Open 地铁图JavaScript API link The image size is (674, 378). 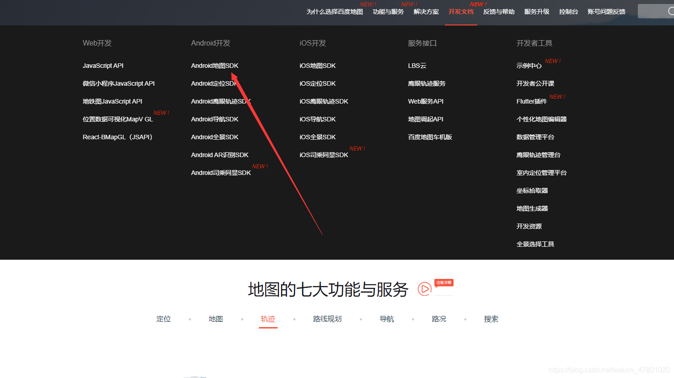[x=112, y=101]
